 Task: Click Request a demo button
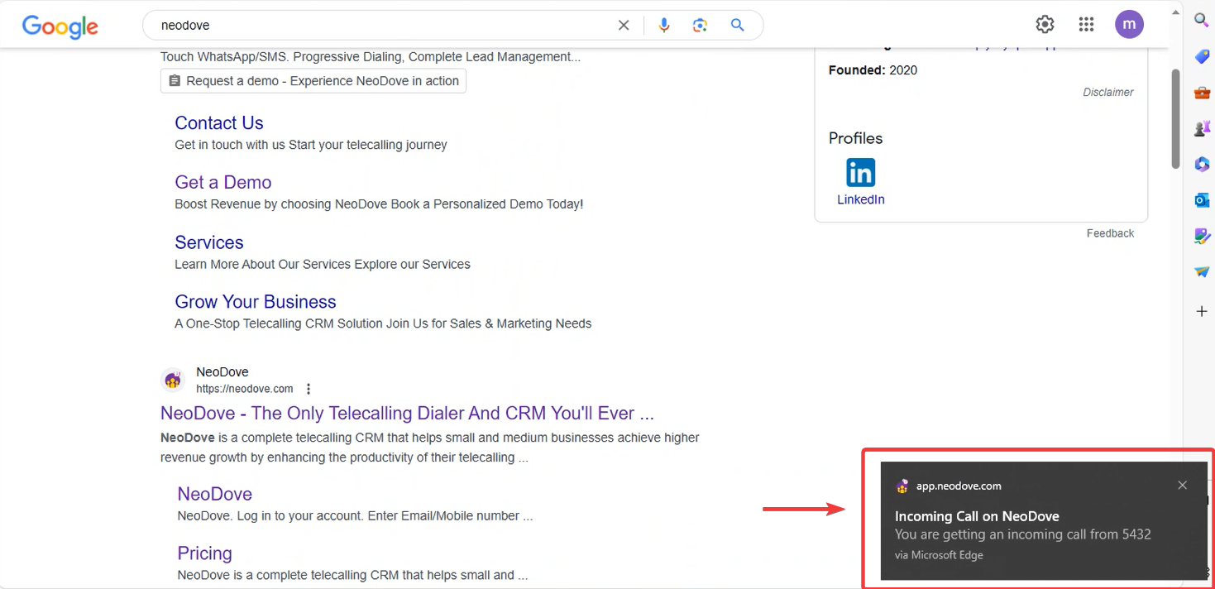pos(313,81)
